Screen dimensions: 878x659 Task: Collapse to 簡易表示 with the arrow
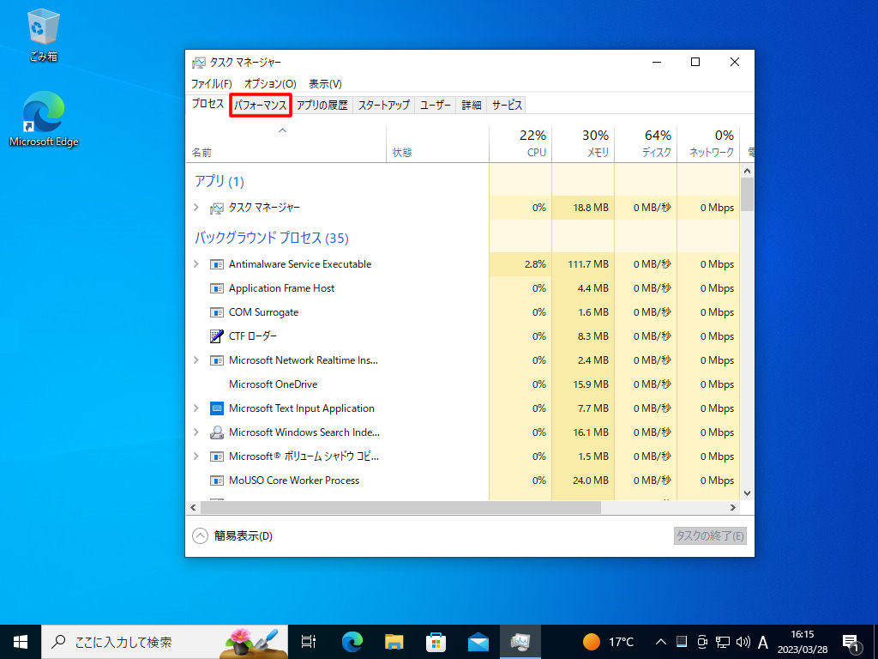[x=200, y=536]
